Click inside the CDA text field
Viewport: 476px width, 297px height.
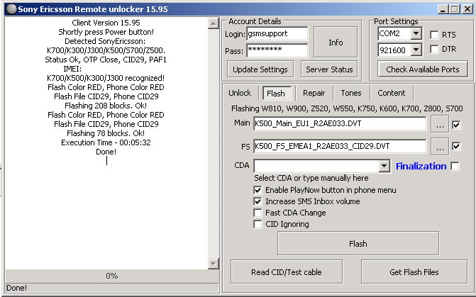pyautogui.click(x=316, y=166)
